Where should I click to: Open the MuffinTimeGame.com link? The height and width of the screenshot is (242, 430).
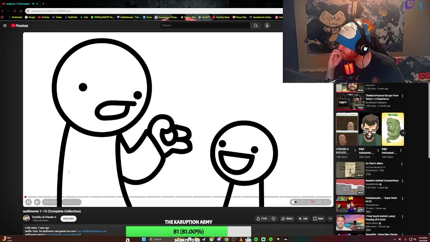(x=91, y=231)
